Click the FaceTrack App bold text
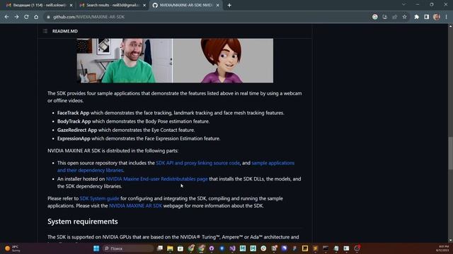Screen dimensions: 453x254 73,113
